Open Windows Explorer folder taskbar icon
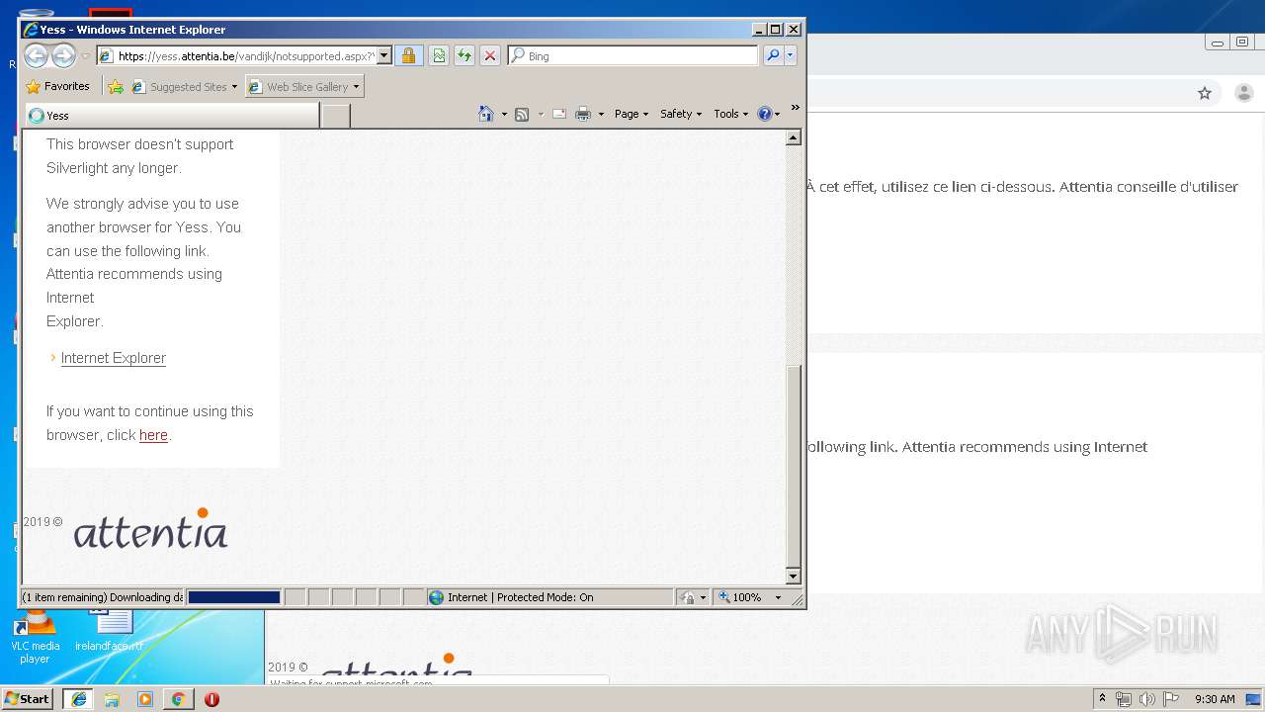Viewport: 1265px width, 712px height. coord(112,699)
